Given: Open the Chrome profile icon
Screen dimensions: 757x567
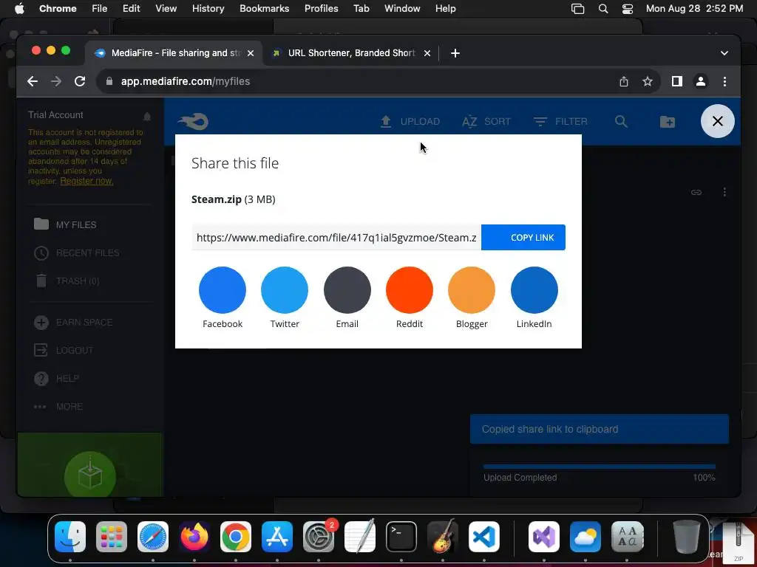Looking at the screenshot, I should coord(701,81).
